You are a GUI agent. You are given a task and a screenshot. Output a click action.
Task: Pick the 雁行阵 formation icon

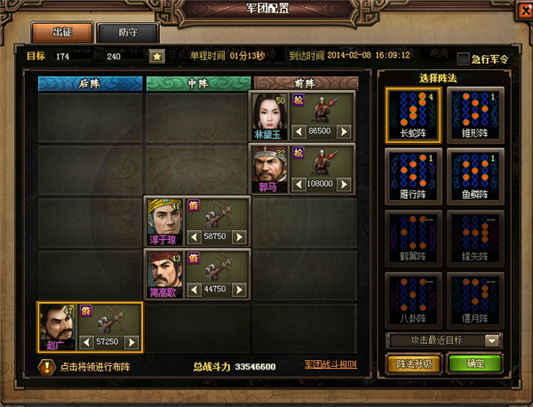pos(413,177)
